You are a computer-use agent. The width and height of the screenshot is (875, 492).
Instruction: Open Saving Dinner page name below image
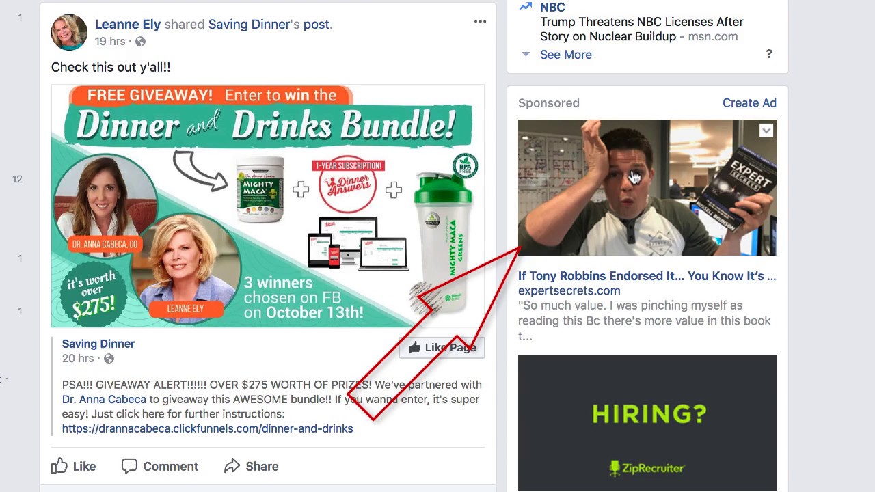[x=98, y=344]
